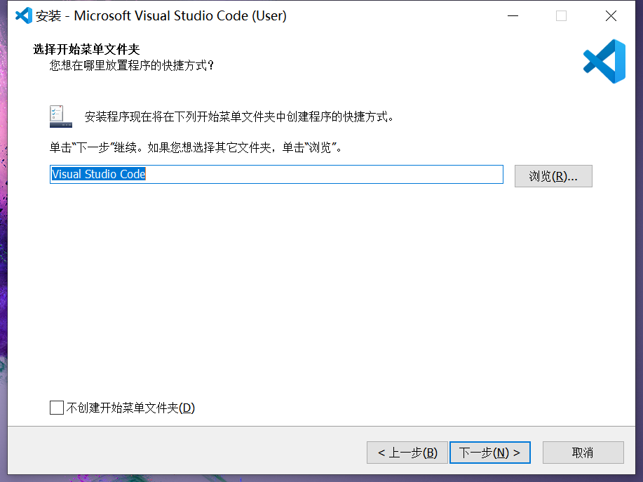
Task: Click 取消 to abort the installation
Action: tap(583, 453)
